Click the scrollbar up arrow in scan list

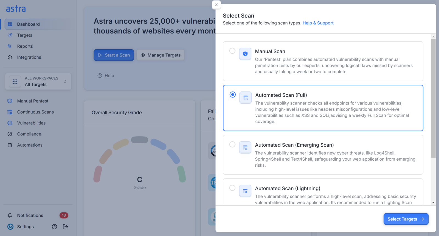[433, 36]
